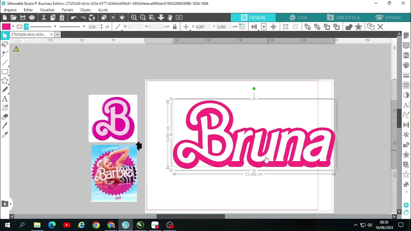
Task: Switch to the LOJA tab
Action: coord(298,18)
